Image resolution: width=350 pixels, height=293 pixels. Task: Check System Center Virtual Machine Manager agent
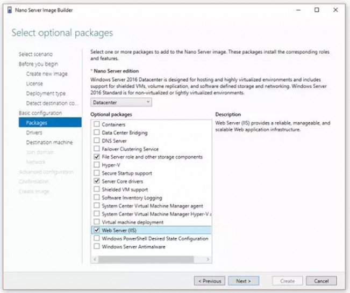pyautogui.click(x=97, y=206)
